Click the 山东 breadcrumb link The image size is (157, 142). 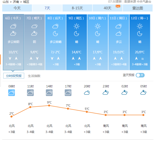tap(6, 2)
